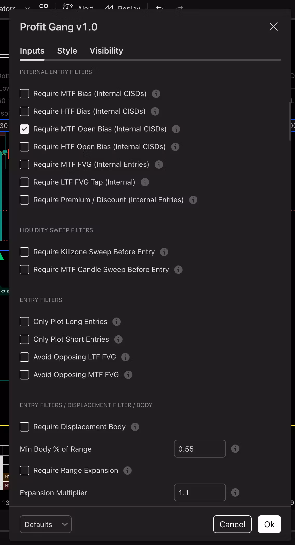This screenshot has width=295, height=545.
Task: Click the Min Body % of Range field
Action: pos(200,449)
